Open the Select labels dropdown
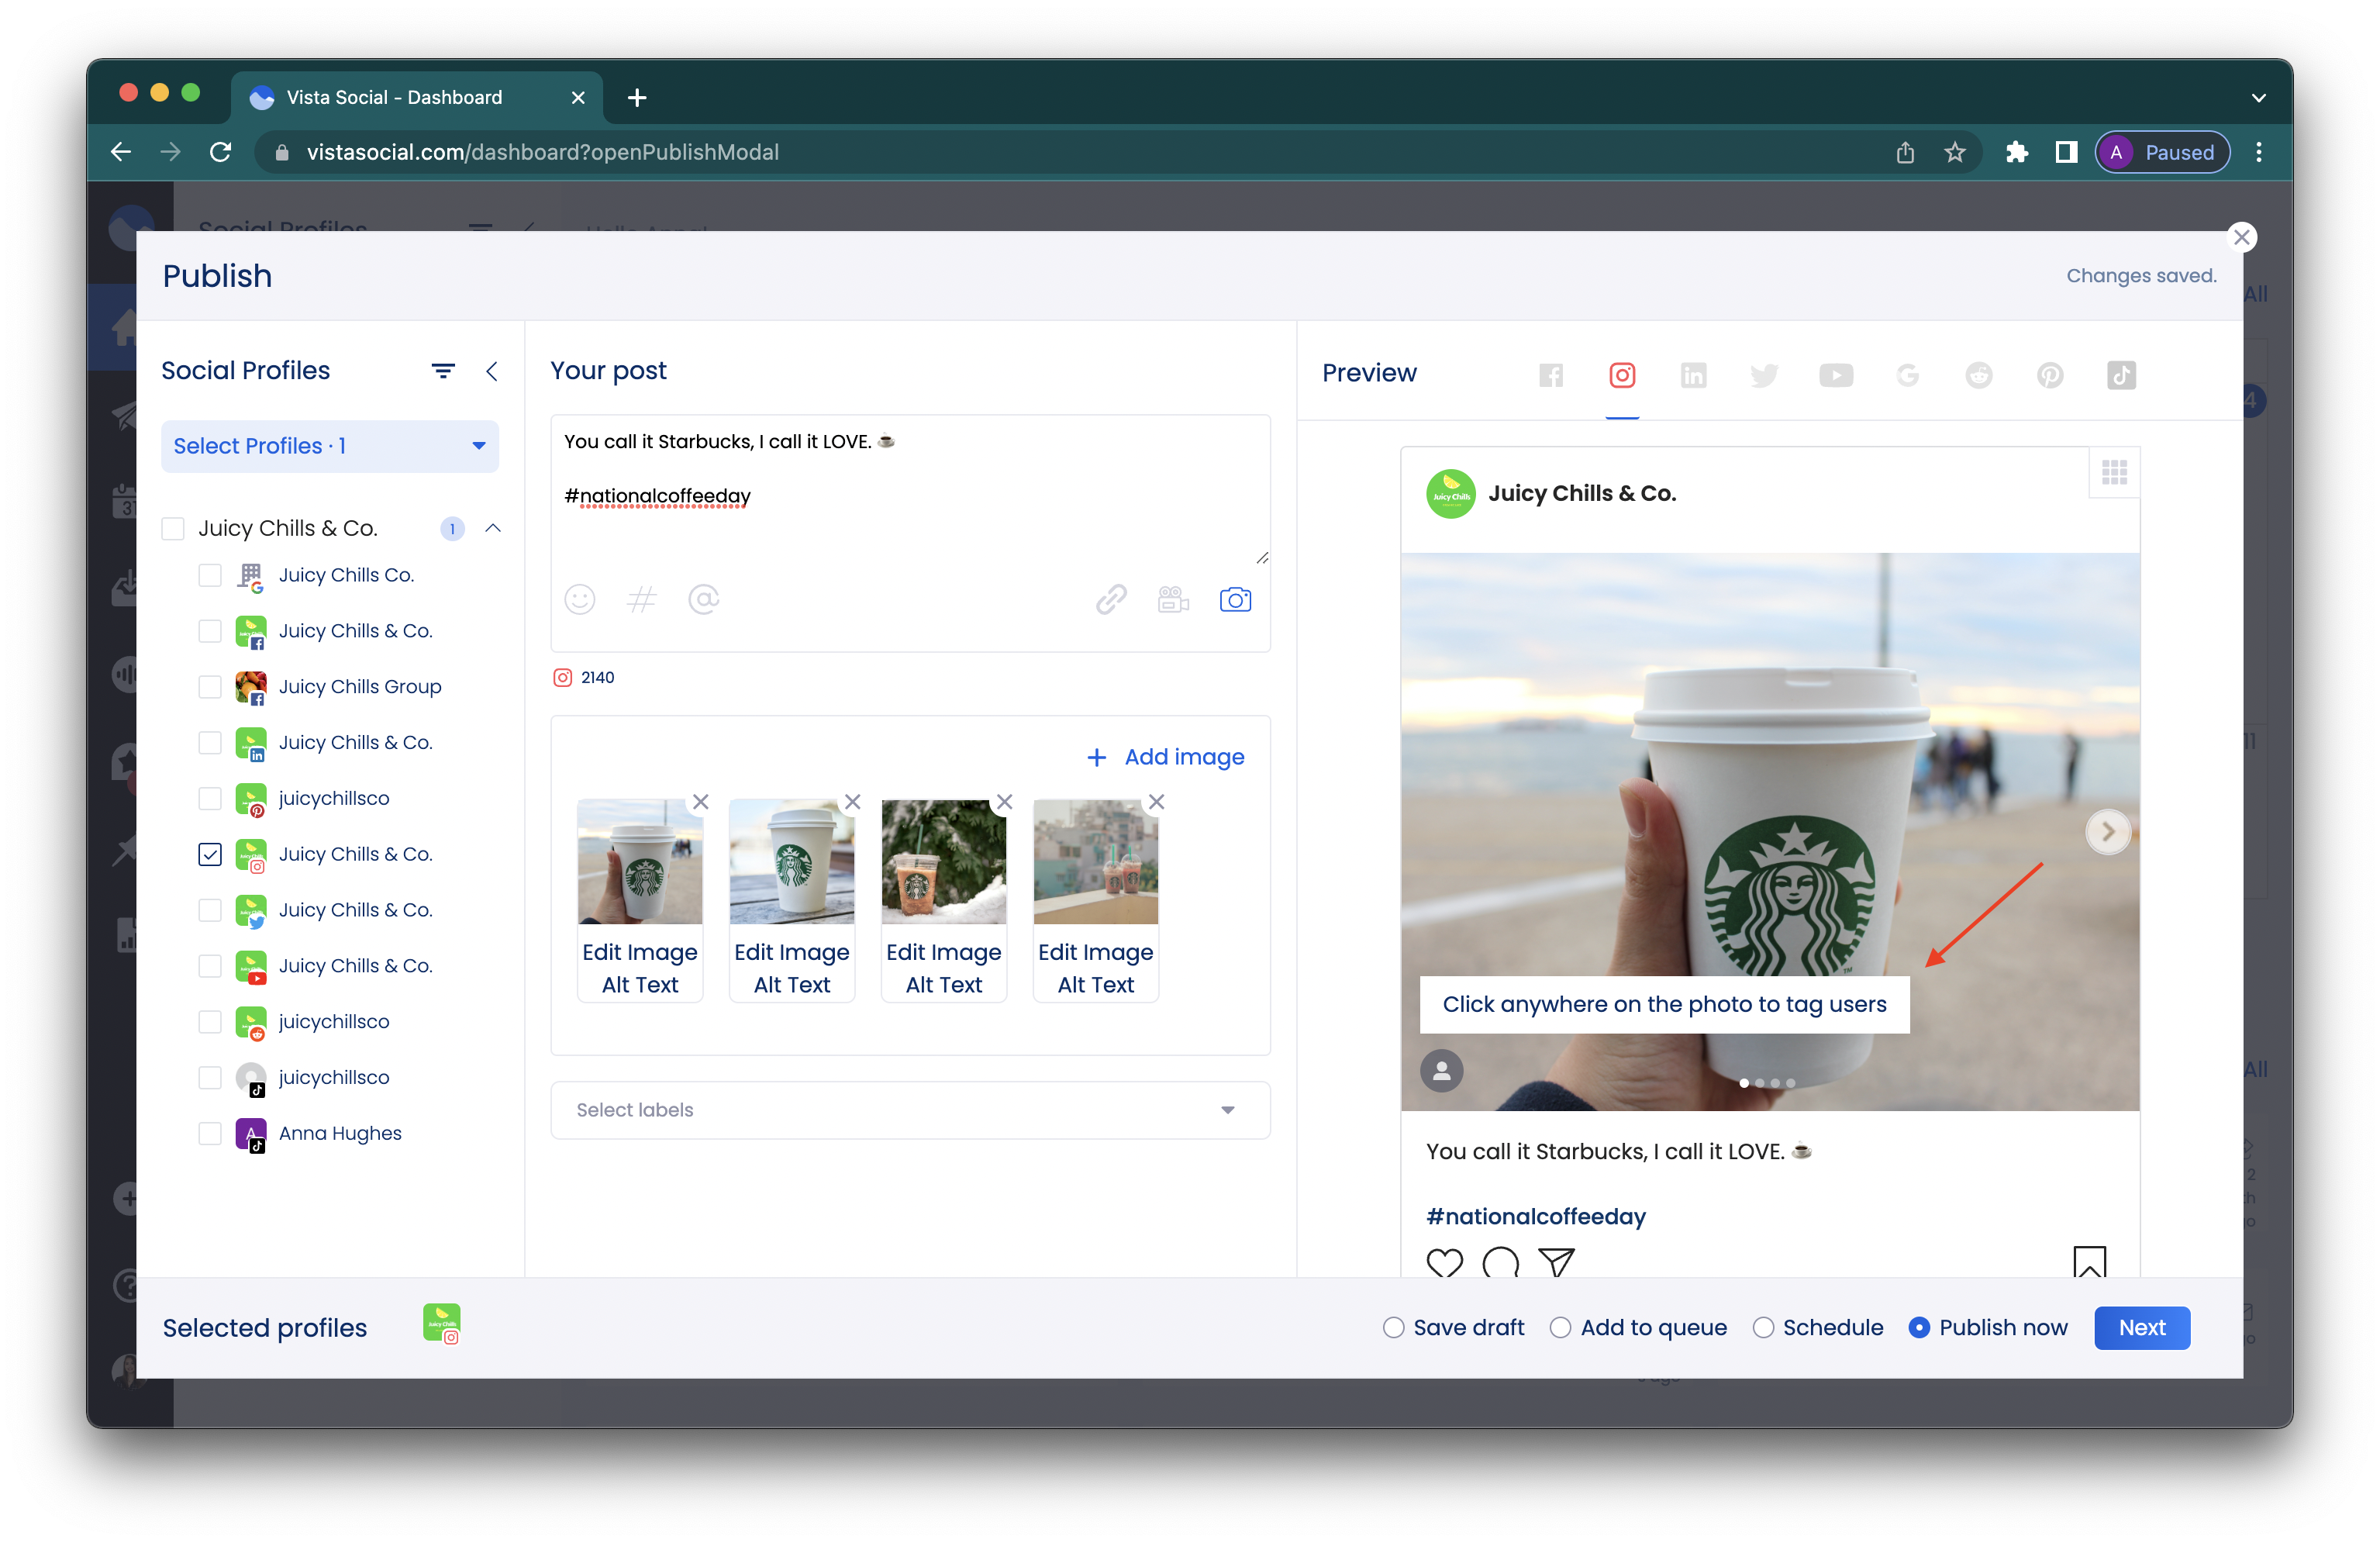Screen dimensions: 2380x1543 [x=910, y=1110]
